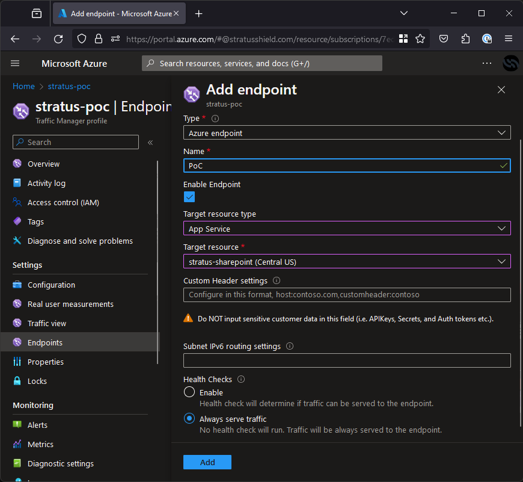Click the Microsoft Azure title link
This screenshot has height=482, width=523.
click(75, 63)
